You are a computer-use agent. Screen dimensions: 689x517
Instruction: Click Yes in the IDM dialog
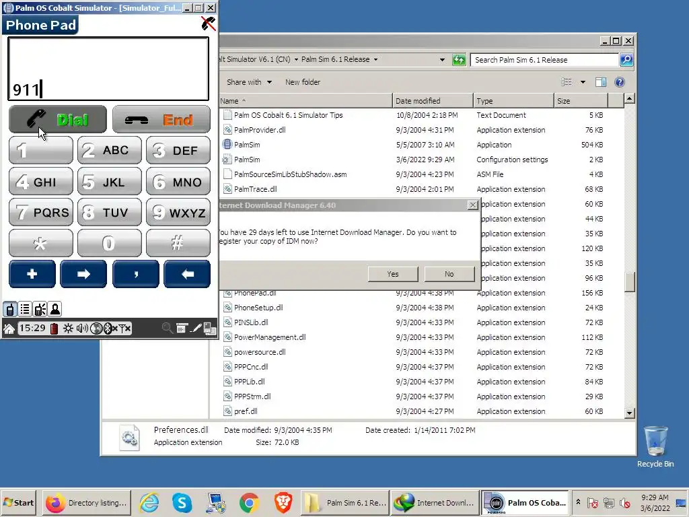(393, 274)
